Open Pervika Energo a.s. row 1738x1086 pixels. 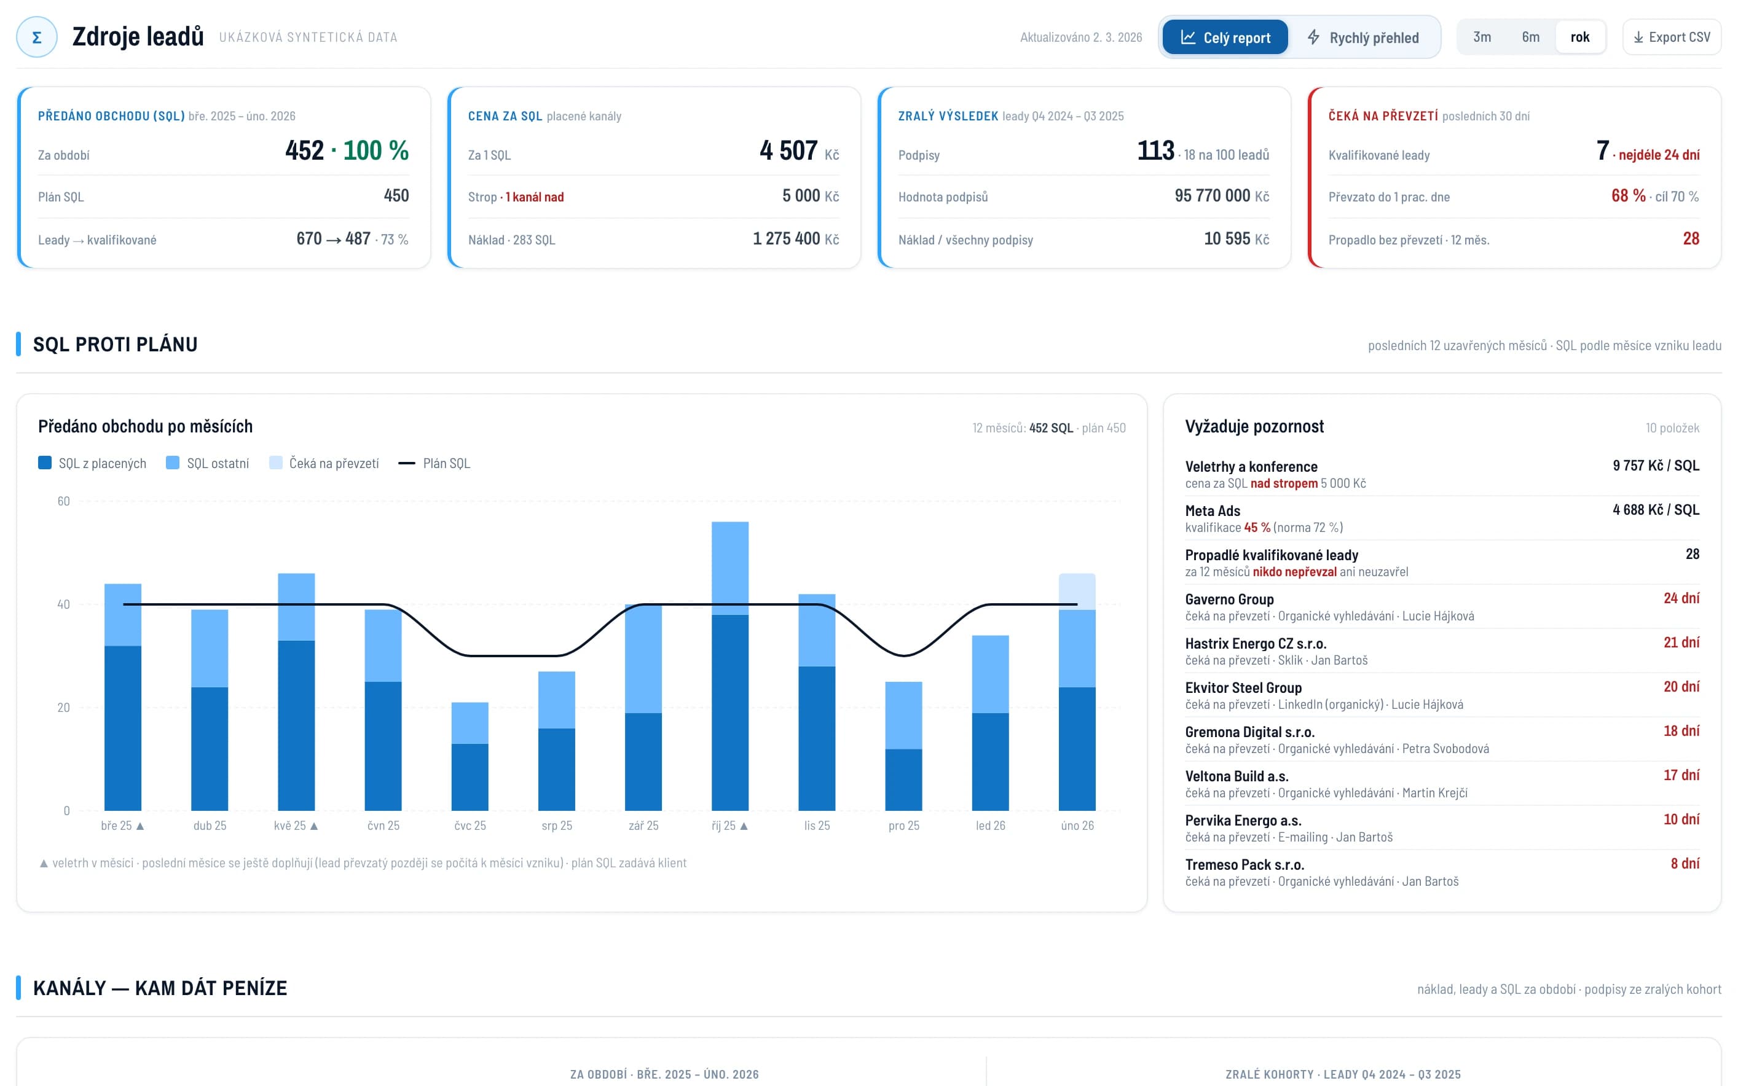click(1441, 827)
